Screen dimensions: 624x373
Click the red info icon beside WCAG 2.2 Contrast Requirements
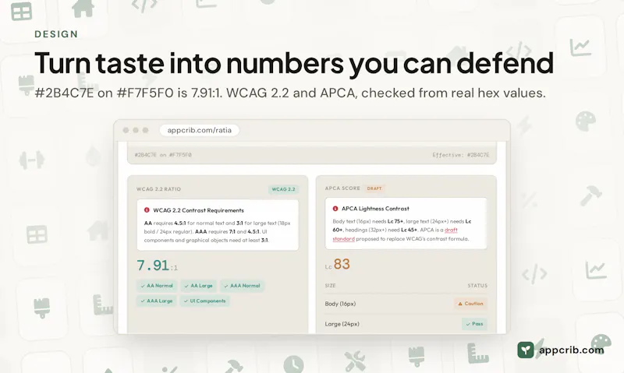point(147,210)
